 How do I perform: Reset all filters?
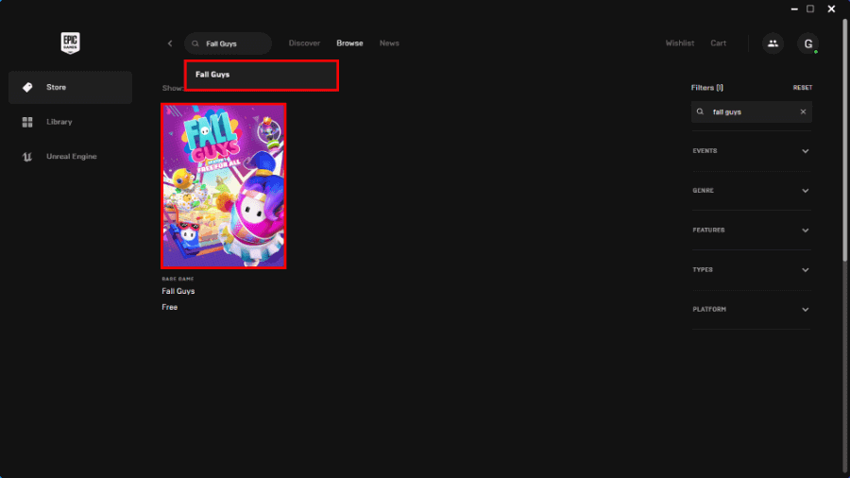tap(802, 88)
